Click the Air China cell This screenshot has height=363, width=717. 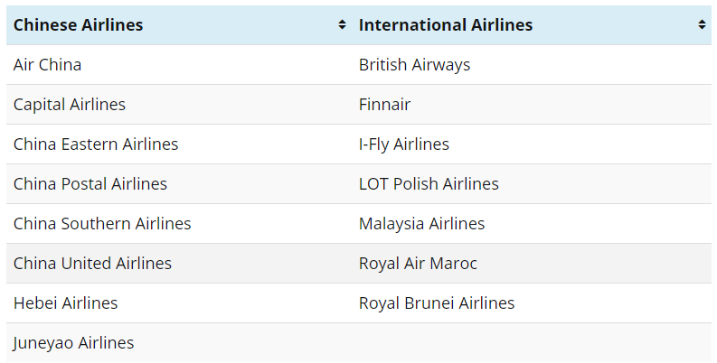179,65
